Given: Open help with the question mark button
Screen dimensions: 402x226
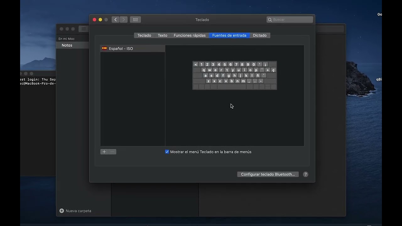Looking at the screenshot, I should point(305,175).
